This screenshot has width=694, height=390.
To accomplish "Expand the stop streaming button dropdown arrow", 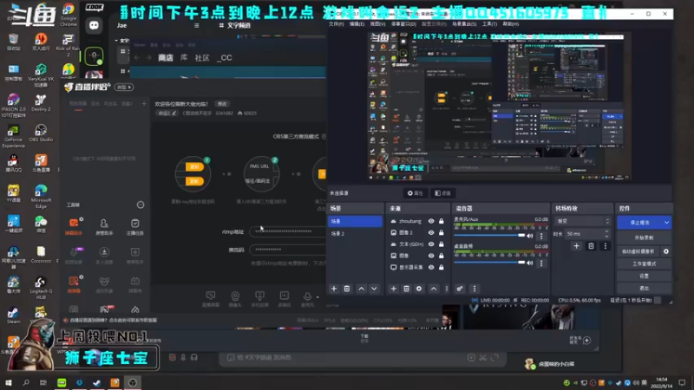I will point(666,223).
